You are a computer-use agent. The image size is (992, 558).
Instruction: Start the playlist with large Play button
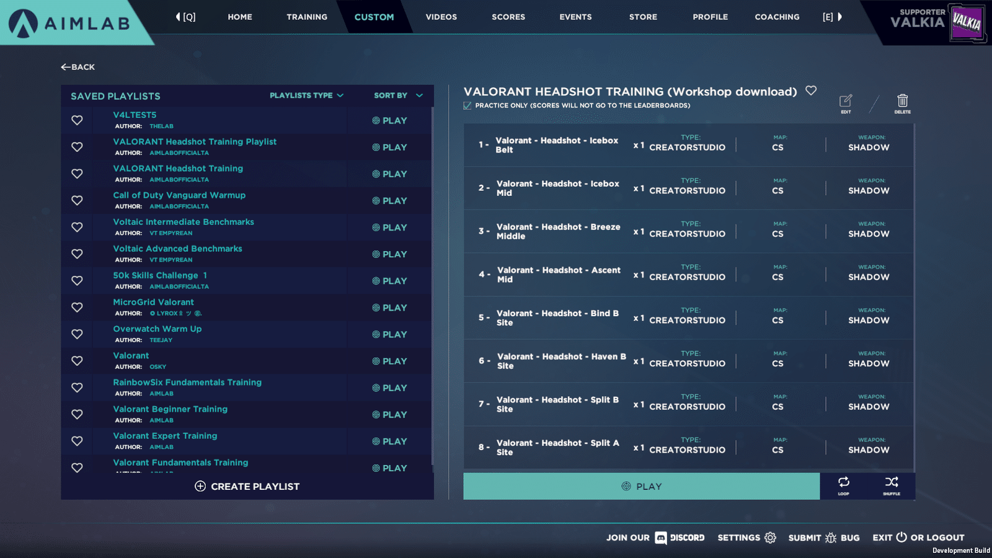tap(642, 486)
